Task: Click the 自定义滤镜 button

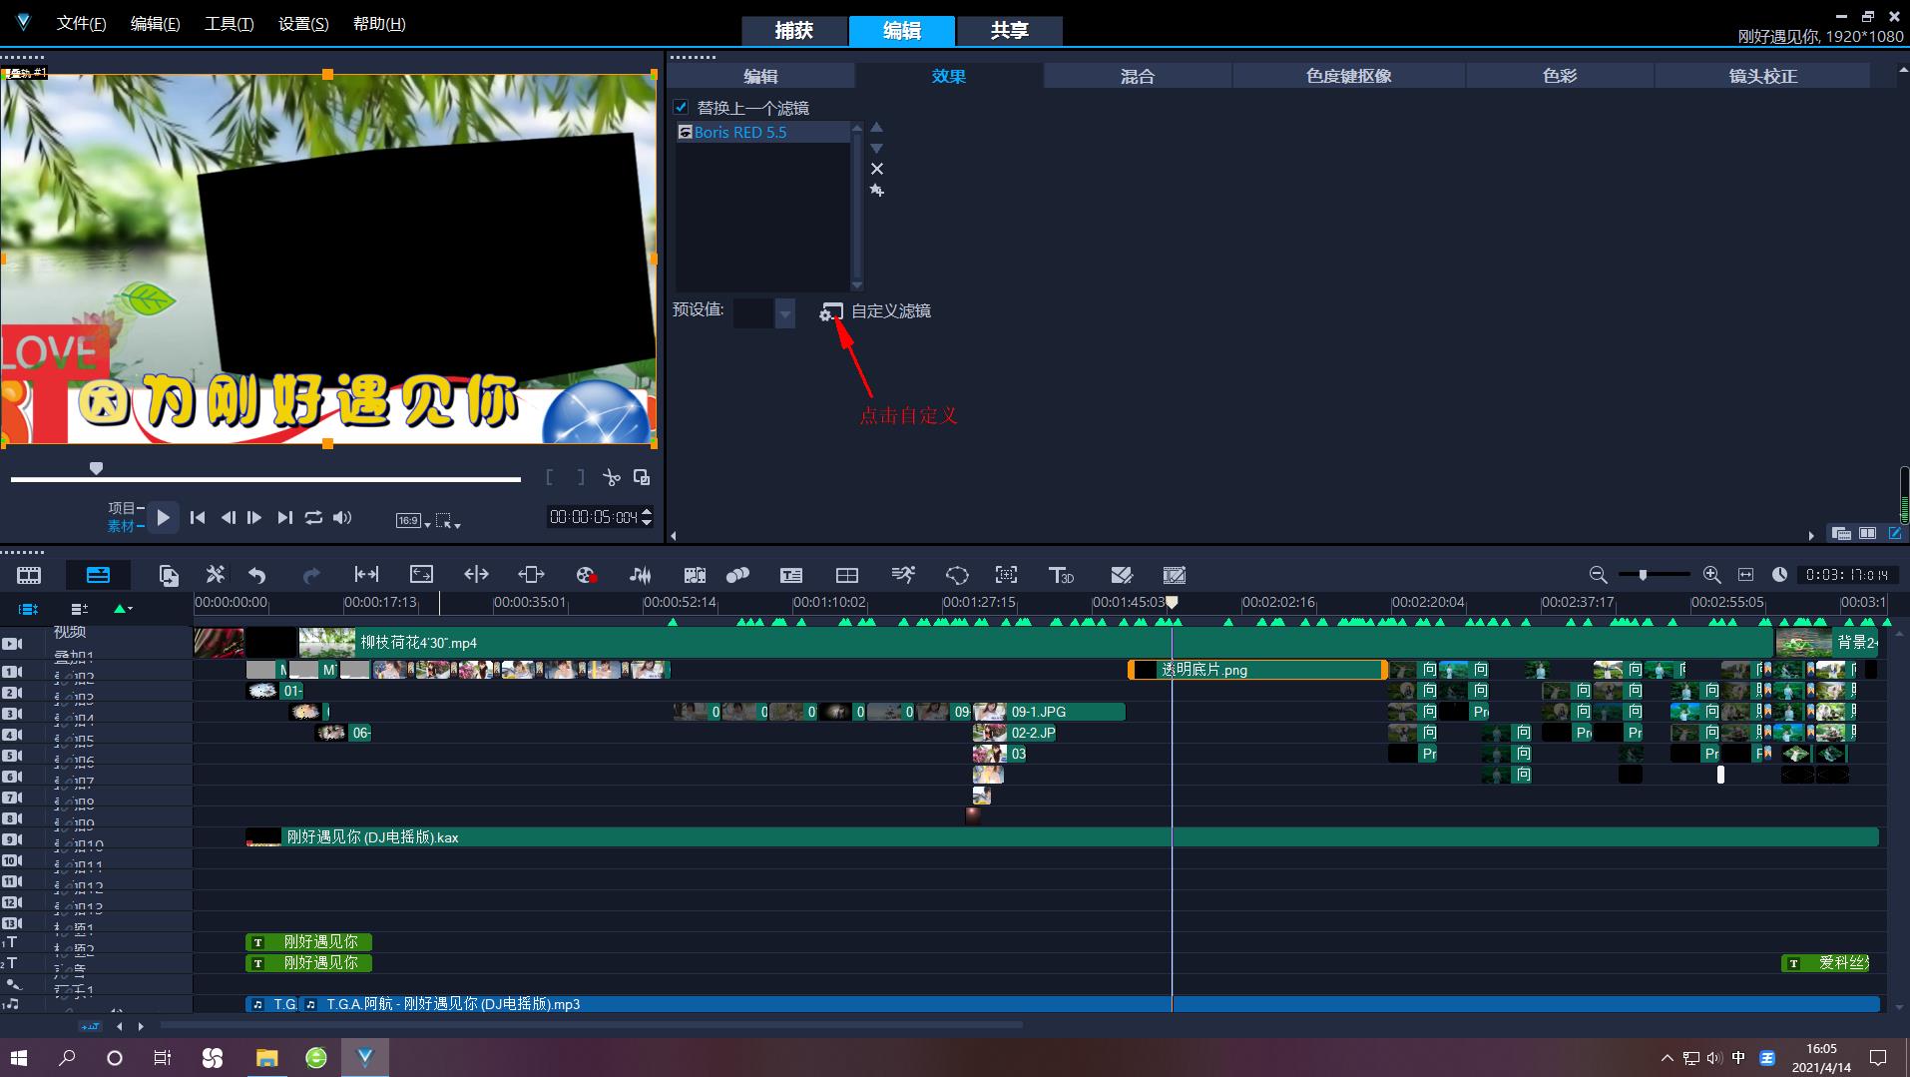Action: coord(875,311)
